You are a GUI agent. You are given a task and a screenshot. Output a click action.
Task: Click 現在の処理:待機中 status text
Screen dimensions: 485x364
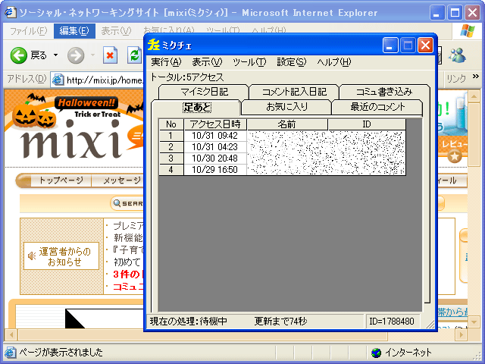coord(189,322)
